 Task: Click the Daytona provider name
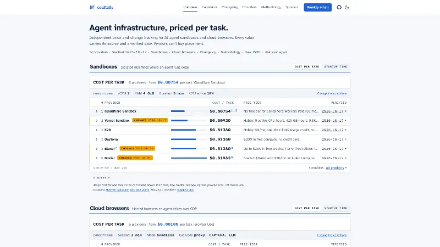111,139
